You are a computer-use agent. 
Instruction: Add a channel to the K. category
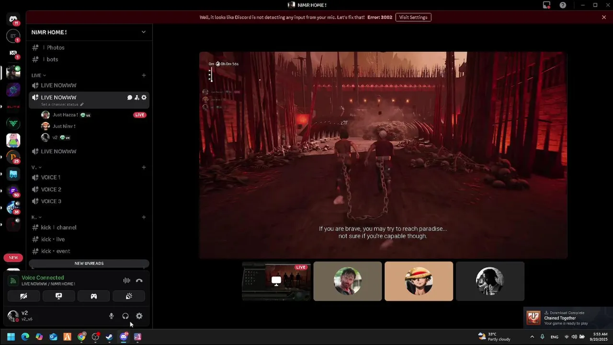144,217
